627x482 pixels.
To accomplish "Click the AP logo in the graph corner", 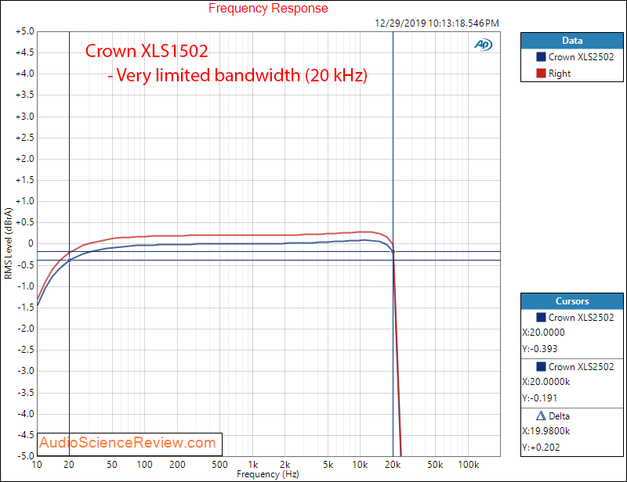I will tap(483, 45).
